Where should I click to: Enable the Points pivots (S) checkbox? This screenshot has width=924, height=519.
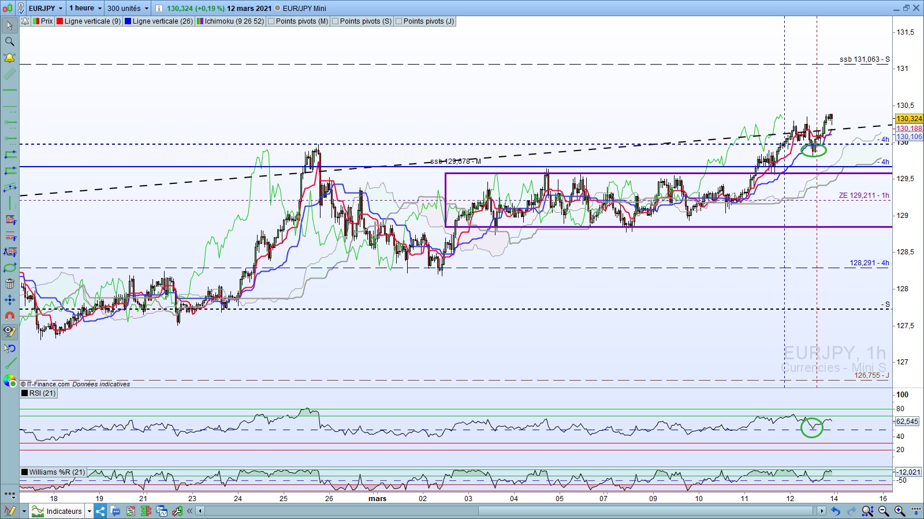click(335, 21)
